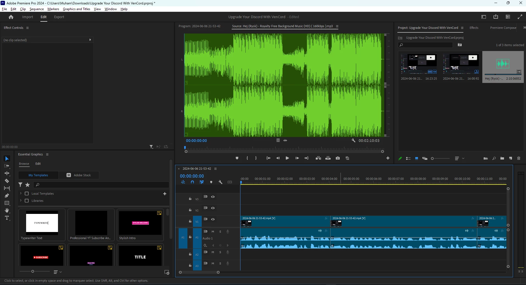526x285 pixels.
Task: Step back one frame in Source monitor
Action: (x=278, y=158)
